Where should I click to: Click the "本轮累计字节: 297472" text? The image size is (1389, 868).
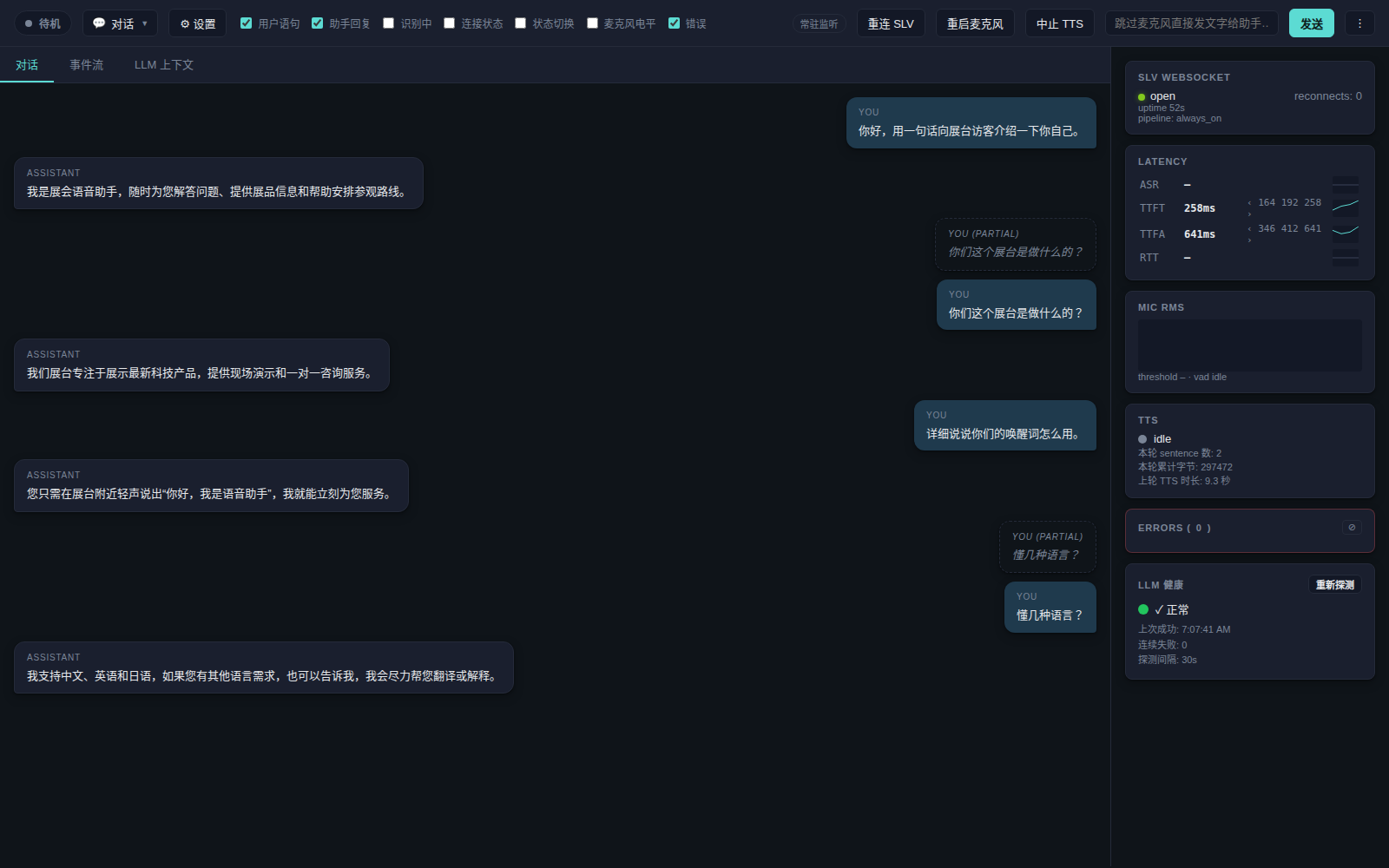click(x=1185, y=467)
